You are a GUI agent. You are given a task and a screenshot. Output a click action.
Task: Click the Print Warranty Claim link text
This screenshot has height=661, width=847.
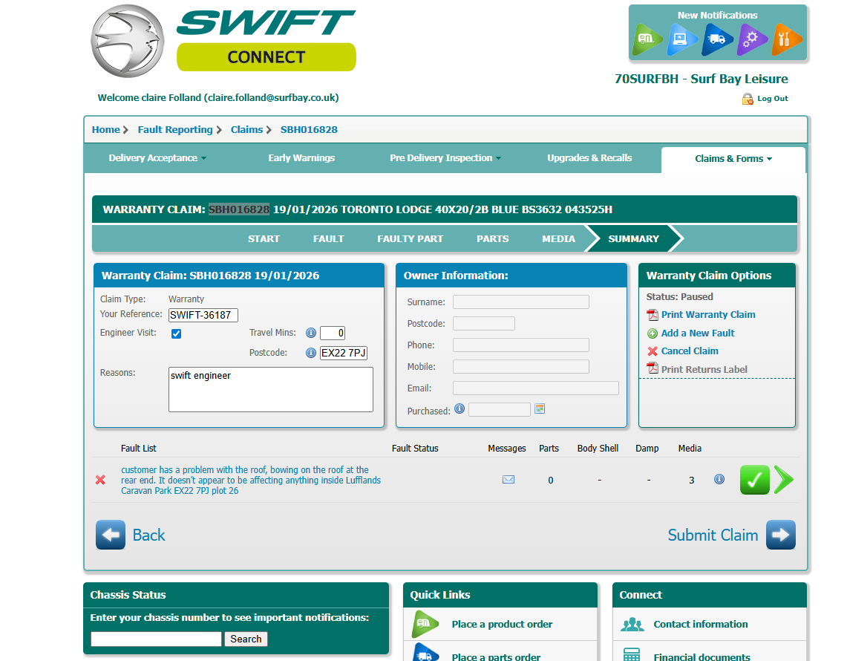(708, 315)
